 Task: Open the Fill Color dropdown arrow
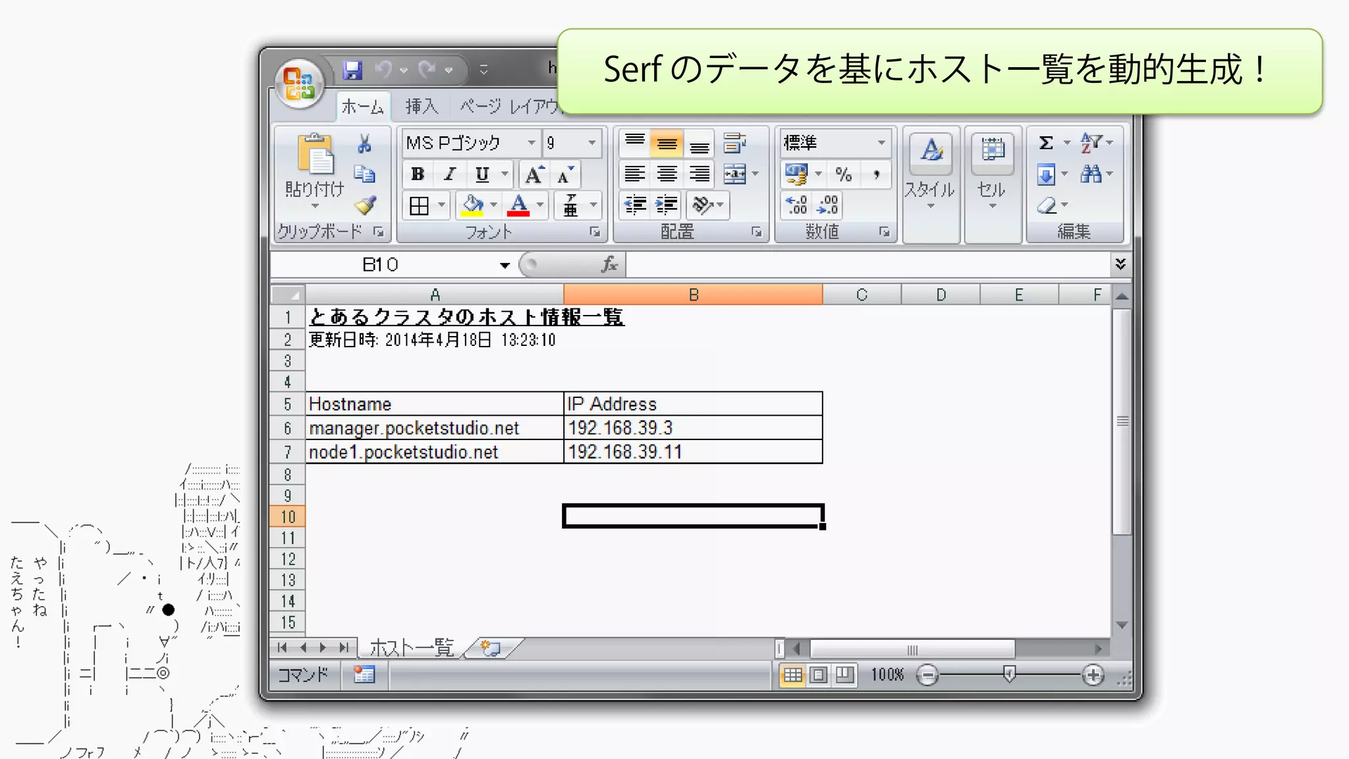pos(493,206)
